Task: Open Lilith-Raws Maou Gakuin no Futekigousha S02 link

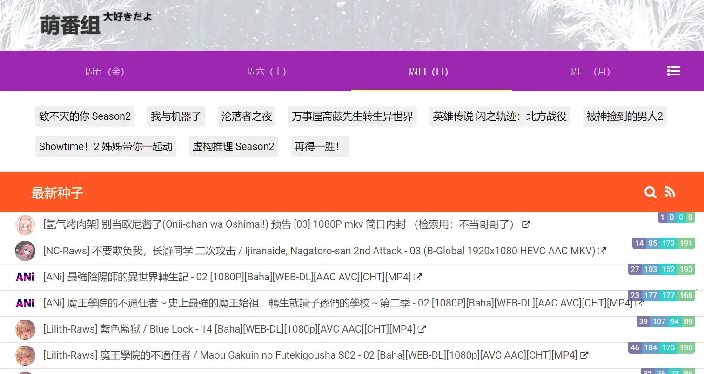Action: tap(310, 355)
